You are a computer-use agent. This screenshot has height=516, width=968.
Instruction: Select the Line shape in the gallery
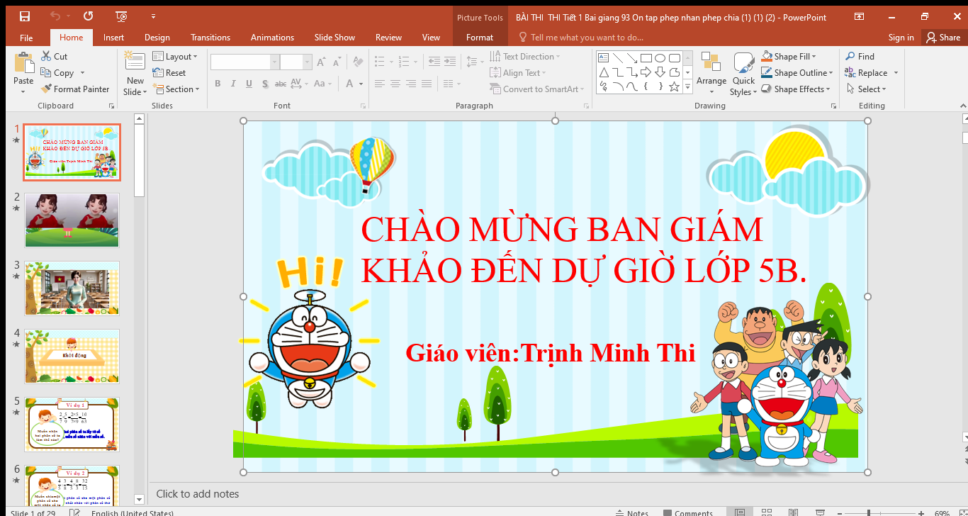pos(618,58)
